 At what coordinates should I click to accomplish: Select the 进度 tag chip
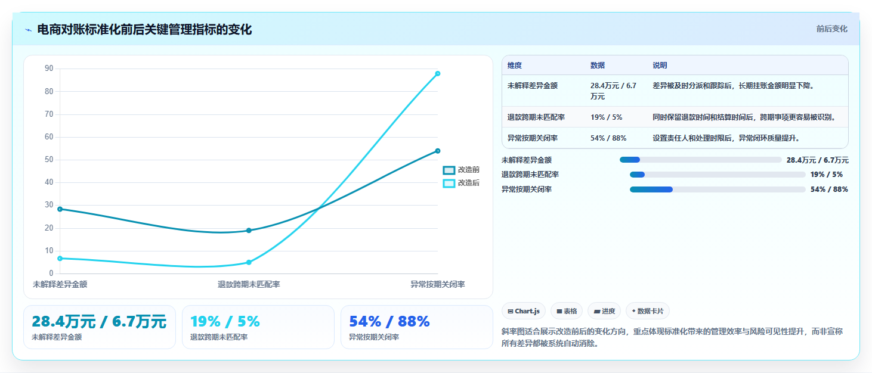coord(604,311)
